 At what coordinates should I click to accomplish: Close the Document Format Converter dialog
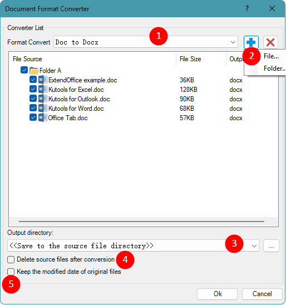pos(272,8)
